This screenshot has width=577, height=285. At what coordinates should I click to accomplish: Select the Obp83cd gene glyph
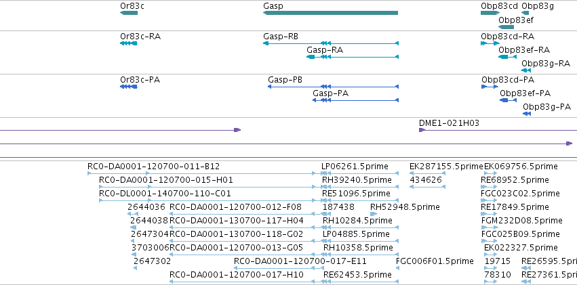(490, 13)
